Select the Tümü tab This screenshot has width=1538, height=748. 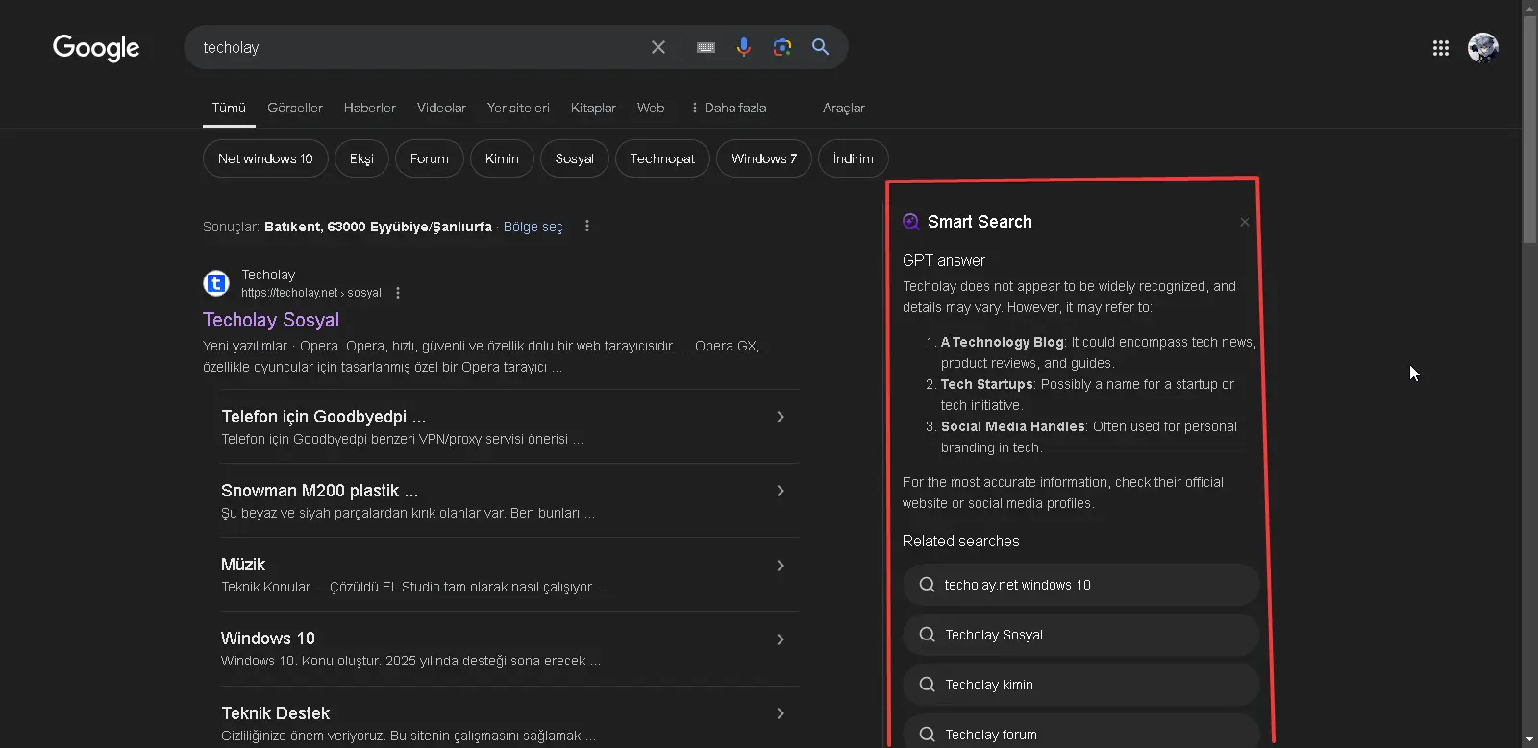[x=229, y=108]
